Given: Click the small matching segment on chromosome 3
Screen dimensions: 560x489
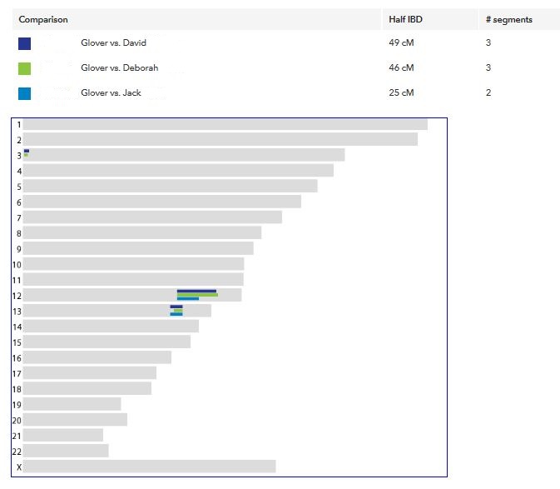Looking at the screenshot, I should (x=27, y=152).
